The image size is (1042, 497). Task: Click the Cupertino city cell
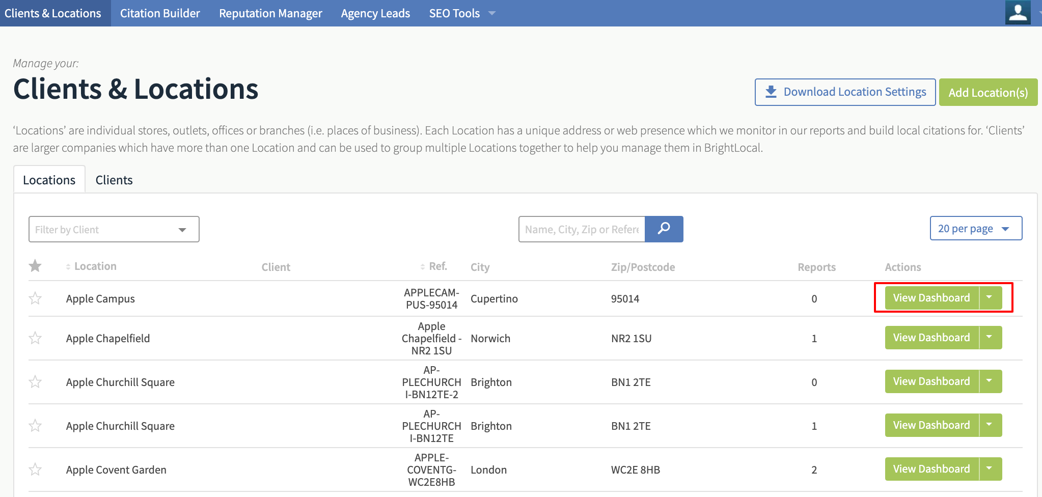pyautogui.click(x=494, y=298)
